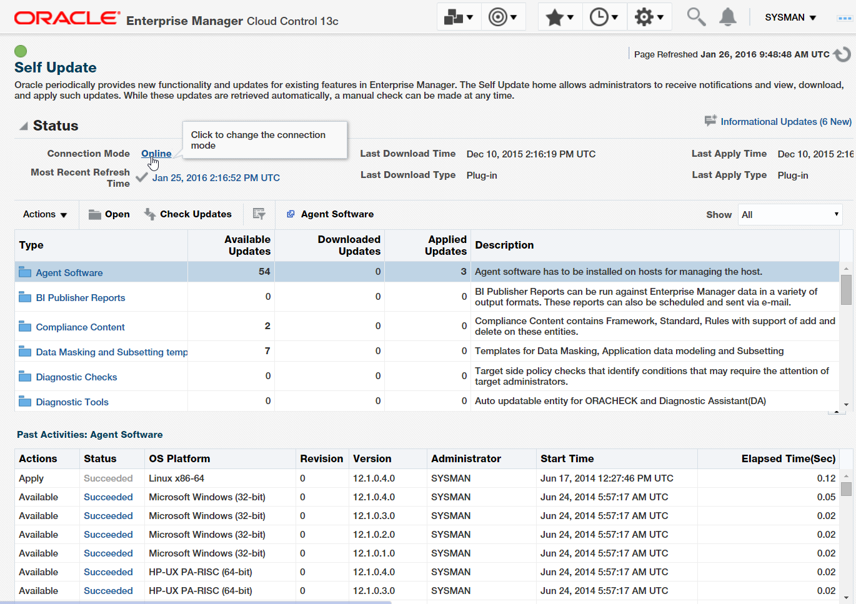The image size is (856, 604).
Task: Open the Agent Software type link
Action: 69,273
